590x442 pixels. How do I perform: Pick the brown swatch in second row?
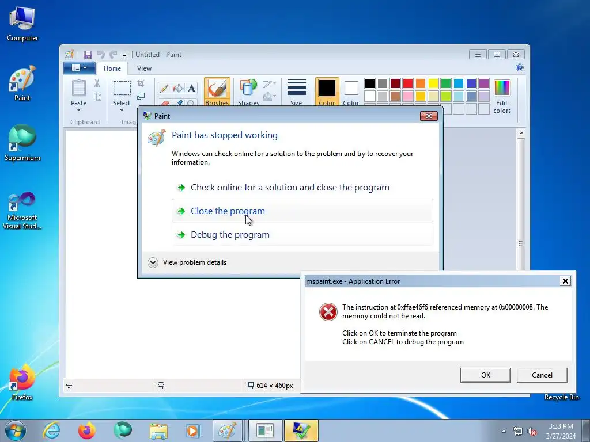[x=395, y=96]
